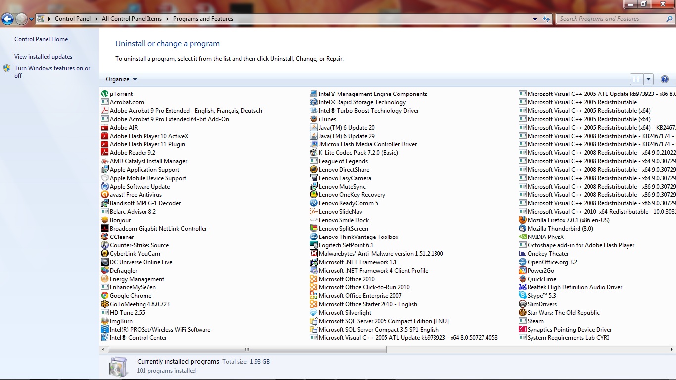
Task: Expand the view options dropdown arrow
Action: tap(648, 79)
